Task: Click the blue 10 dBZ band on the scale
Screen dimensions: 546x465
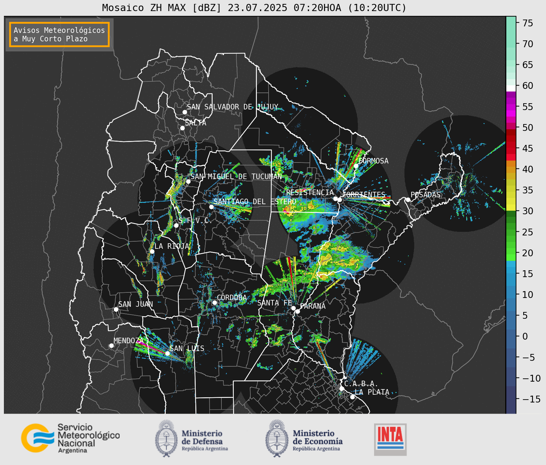Action: click(x=511, y=295)
